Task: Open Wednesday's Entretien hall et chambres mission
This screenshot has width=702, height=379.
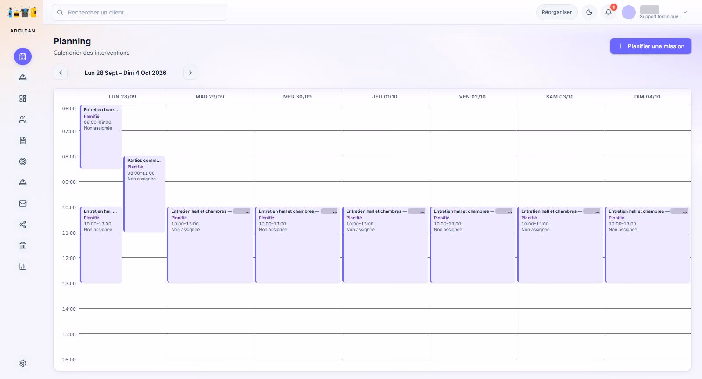Action: 297,245
